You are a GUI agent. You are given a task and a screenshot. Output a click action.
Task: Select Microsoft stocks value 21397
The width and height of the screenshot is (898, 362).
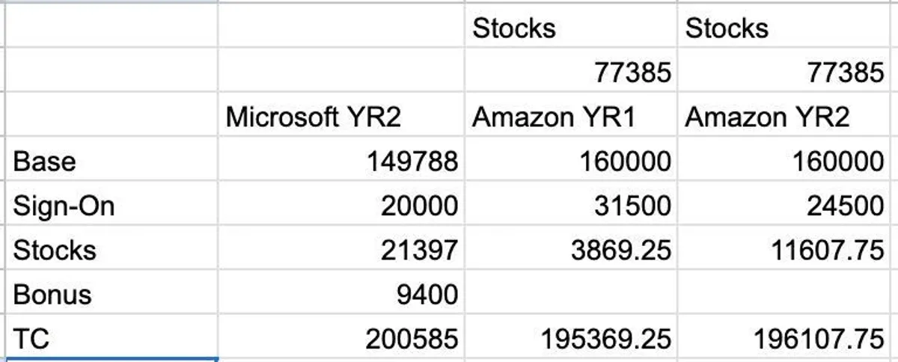click(x=418, y=250)
